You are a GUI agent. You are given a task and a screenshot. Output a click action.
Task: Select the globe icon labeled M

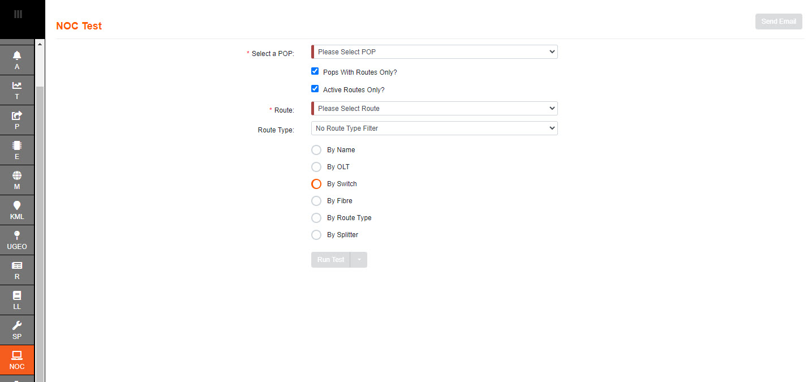(x=17, y=179)
